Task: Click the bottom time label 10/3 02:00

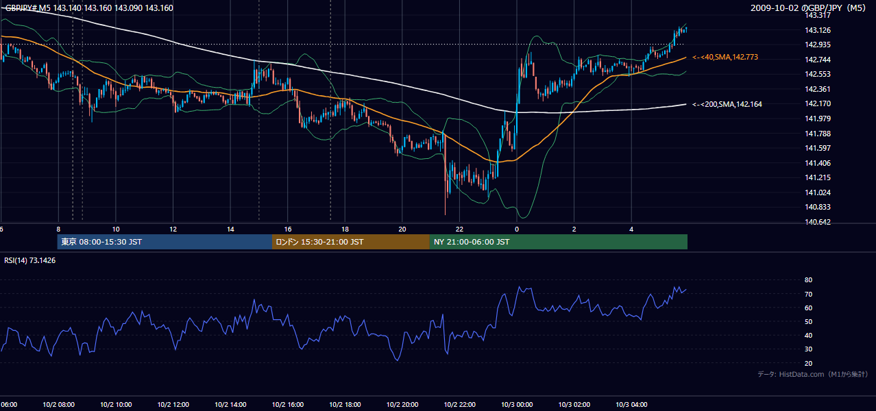Action: (x=574, y=405)
